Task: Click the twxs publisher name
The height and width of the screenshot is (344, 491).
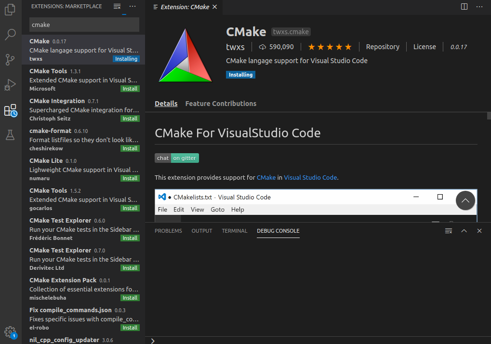Action: coord(235,47)
